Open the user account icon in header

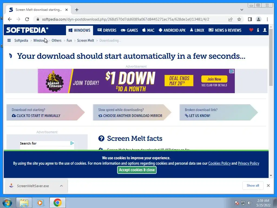pyautogui.click(x=265, y=30)
